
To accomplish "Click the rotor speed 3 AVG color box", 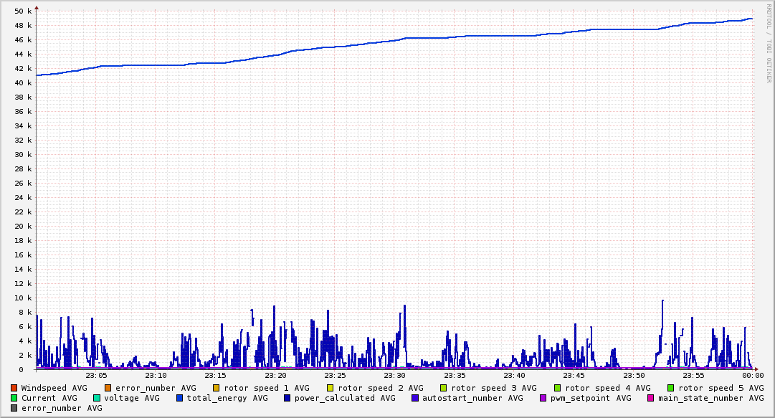I will tap(444, 388).
